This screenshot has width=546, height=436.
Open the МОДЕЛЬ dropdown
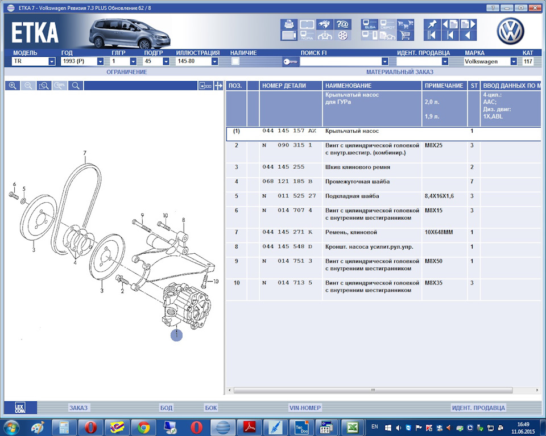[x=52, y=61]
